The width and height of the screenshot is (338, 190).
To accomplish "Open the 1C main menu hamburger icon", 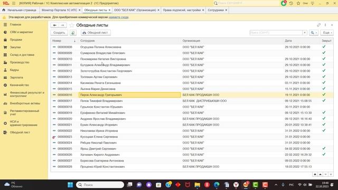I will point(14,3).
